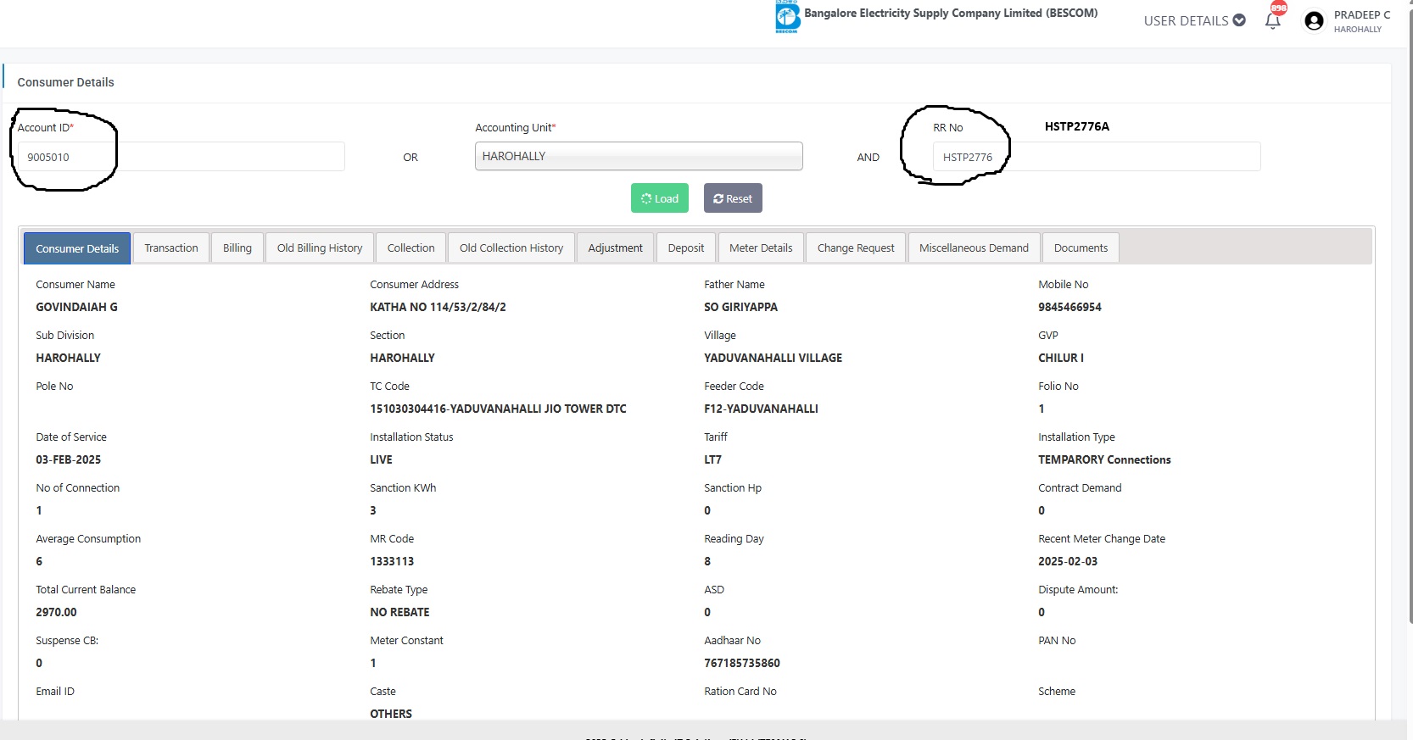1413x740 pixels.
Task: Open the Change Request tab
Action: click(x=856, y=248)
